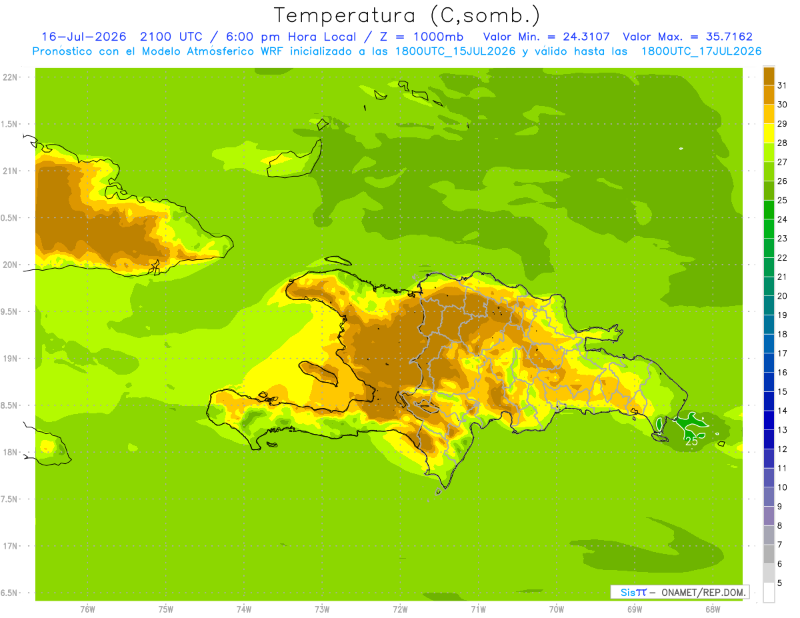Click the '74W' longitude label
Image resolution: width=800 pixels, height=618 pixels.
pyautogui.click(x=244, y=609)
